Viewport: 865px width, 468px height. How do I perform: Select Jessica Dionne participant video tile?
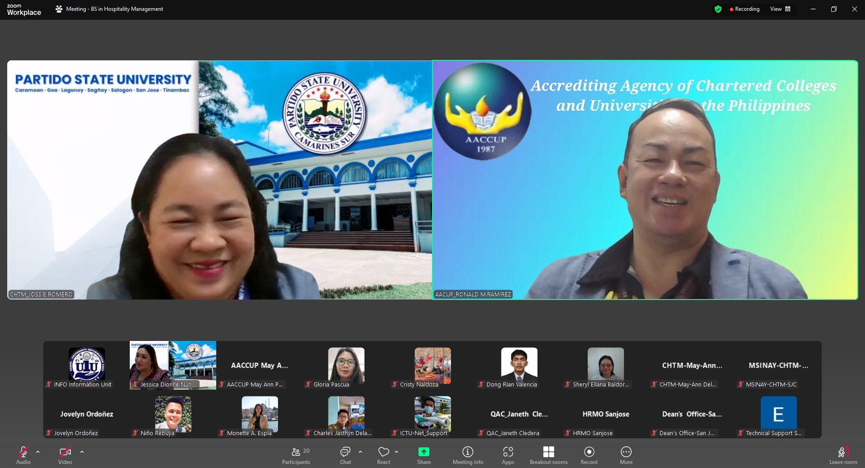(x=173, y=365)
